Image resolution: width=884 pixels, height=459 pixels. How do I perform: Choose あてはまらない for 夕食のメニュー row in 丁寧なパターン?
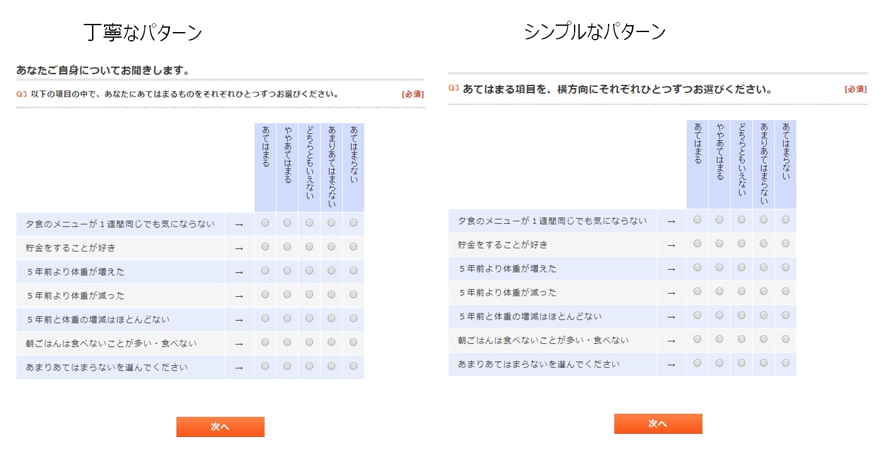coord(353,223)
